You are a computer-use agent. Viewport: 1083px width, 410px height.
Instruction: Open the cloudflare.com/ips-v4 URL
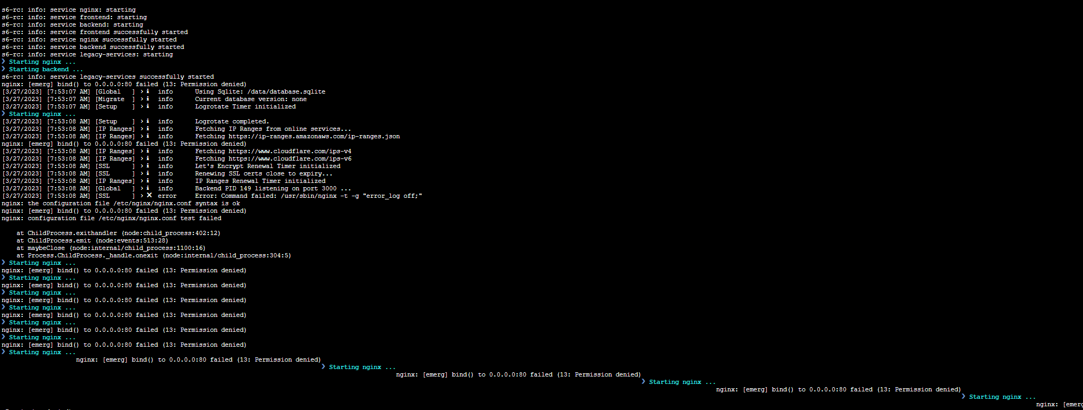290,151
